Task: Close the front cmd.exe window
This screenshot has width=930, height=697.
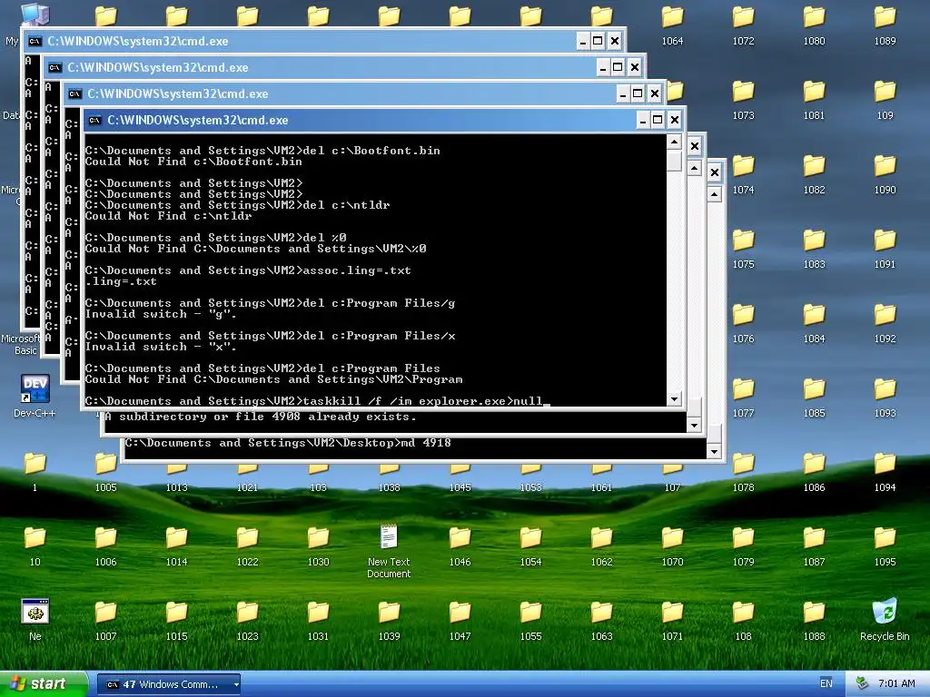Action: [675, 121]
